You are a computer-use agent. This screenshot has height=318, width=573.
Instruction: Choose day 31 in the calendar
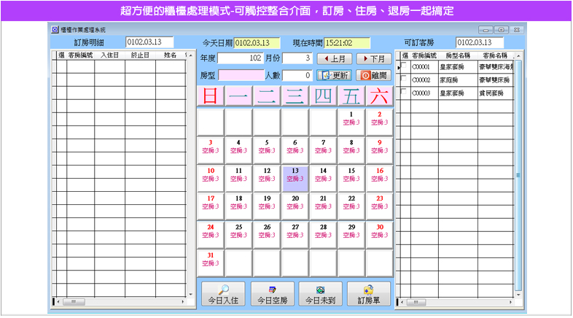pyautogui.click(x=211, y=262)
